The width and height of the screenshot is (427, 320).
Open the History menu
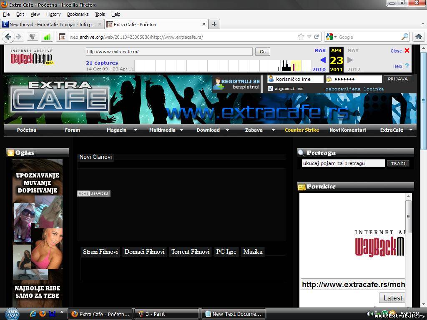(53, 14)
